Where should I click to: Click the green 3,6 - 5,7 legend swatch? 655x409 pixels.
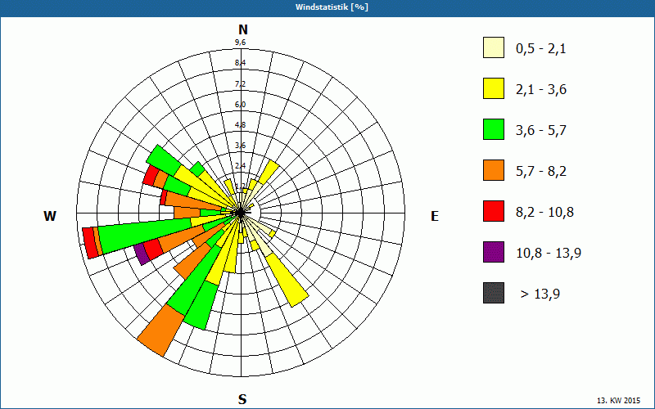[494, 129]
